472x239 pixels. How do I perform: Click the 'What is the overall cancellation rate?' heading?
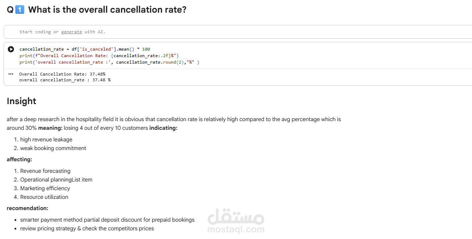pyautogui.click(x=107, y=10)
